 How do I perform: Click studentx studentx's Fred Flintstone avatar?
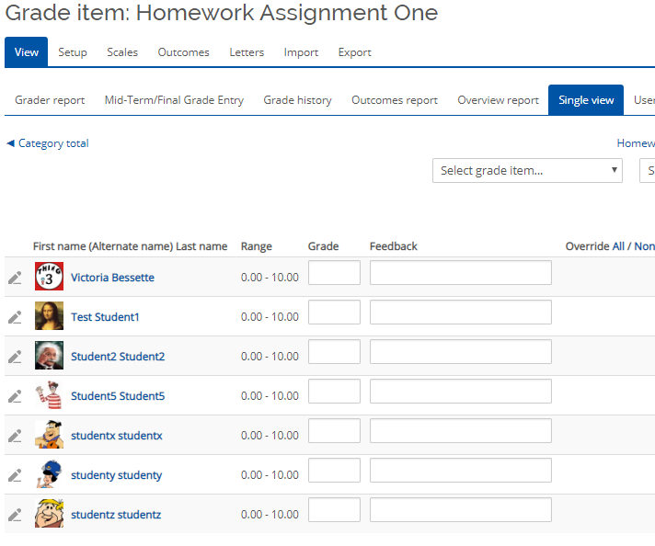point(49,434)
